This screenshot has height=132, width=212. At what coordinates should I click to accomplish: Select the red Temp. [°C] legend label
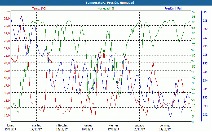[x=39, y=8]
